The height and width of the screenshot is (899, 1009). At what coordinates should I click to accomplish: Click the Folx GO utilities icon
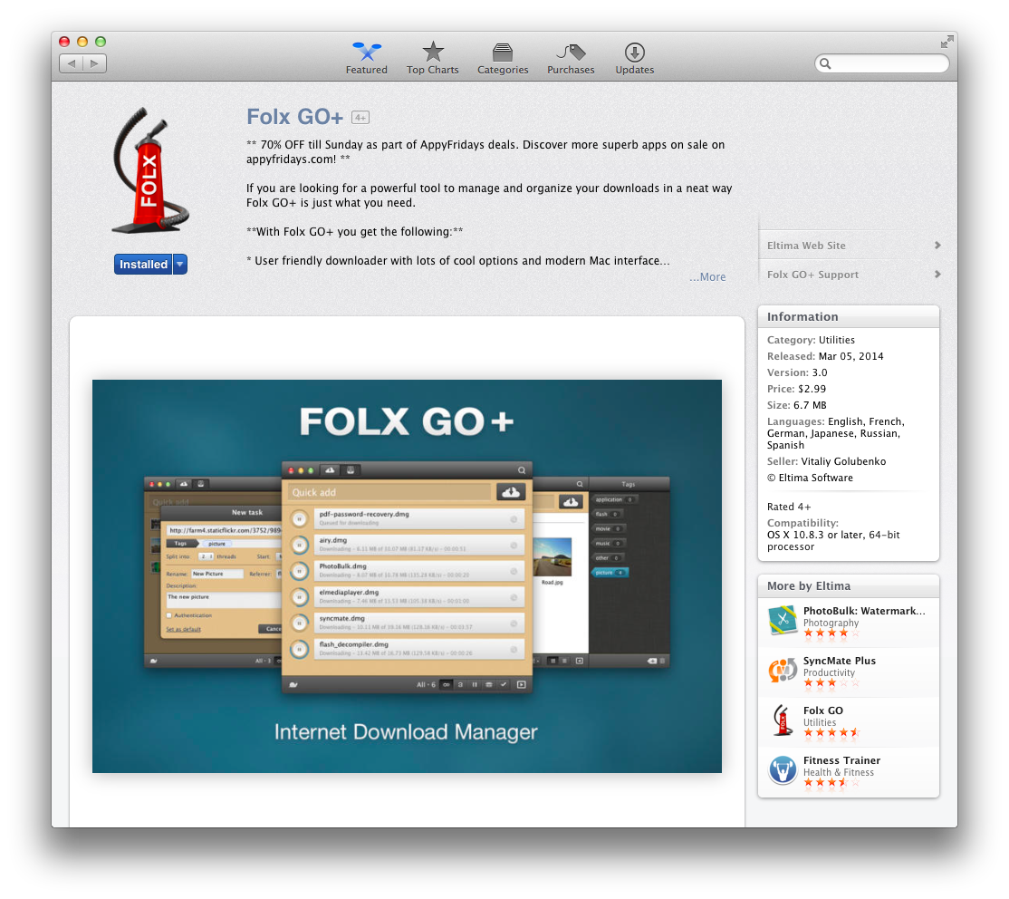click(x=782, y=720)
